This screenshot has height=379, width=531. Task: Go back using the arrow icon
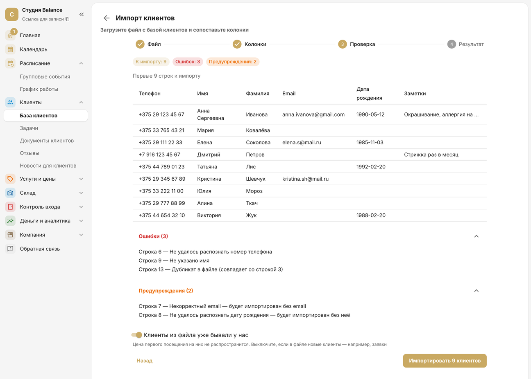coord(107,18)
